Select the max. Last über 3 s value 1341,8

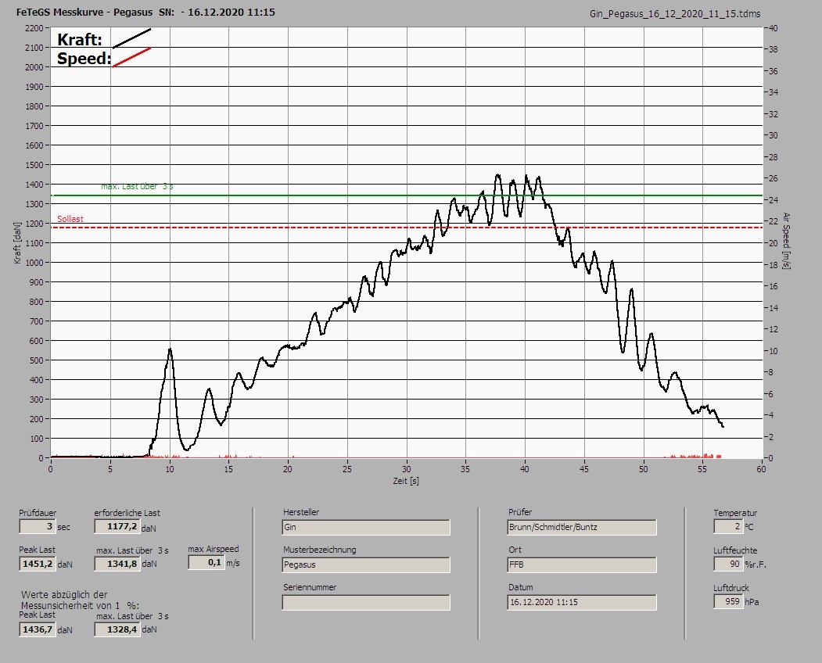(117, 564)
